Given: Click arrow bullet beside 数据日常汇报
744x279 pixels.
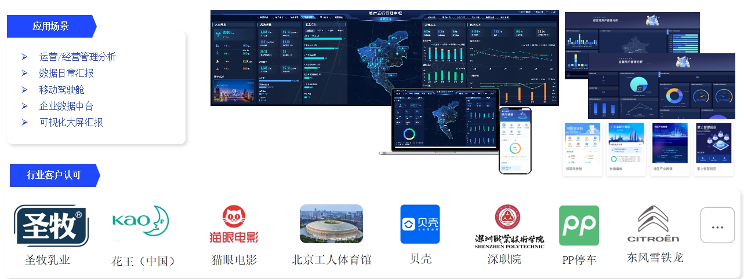Looking at the screenshot, I should (x=24, y=73).
